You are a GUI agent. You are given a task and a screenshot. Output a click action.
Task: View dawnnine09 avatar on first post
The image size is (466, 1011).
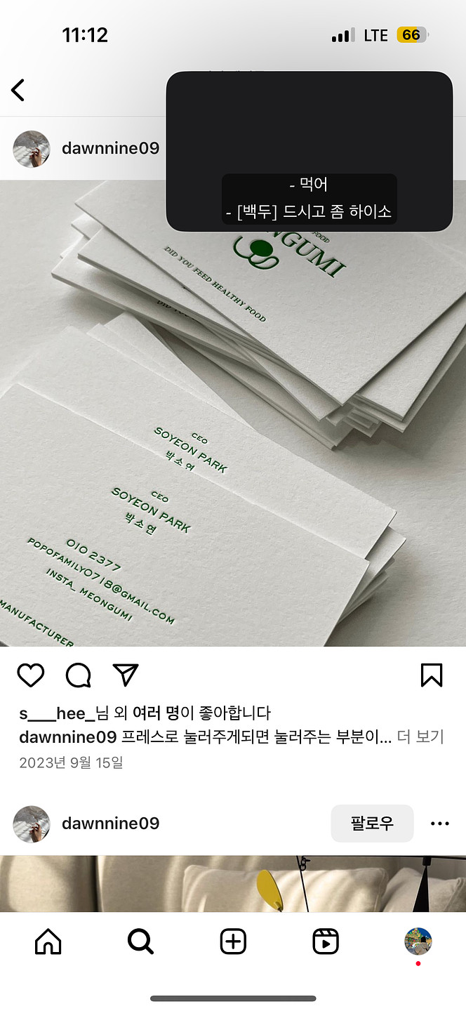coord(32,149)
